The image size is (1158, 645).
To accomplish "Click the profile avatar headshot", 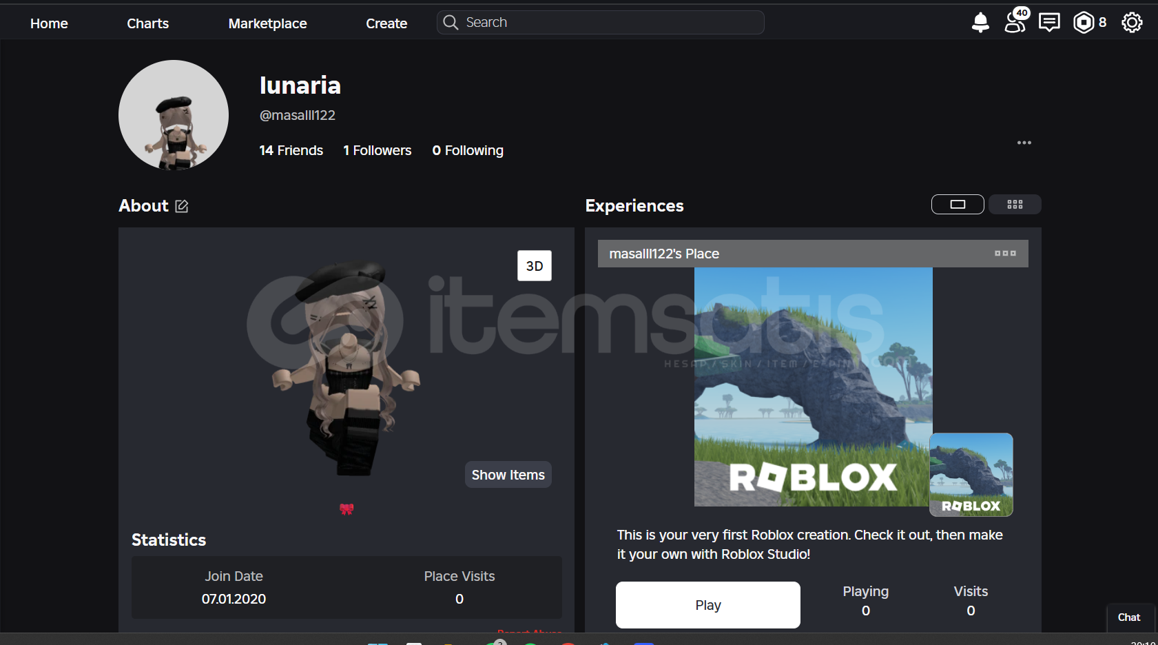I will 174,115.
